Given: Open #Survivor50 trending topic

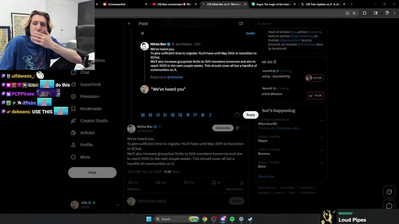Looking at the screenshot, I should (x=267, y=124).
